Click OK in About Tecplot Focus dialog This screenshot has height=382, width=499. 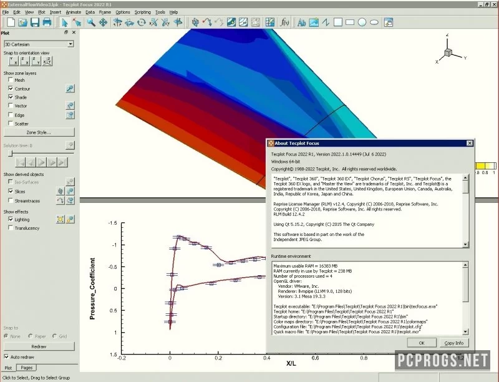coord(422,343)
